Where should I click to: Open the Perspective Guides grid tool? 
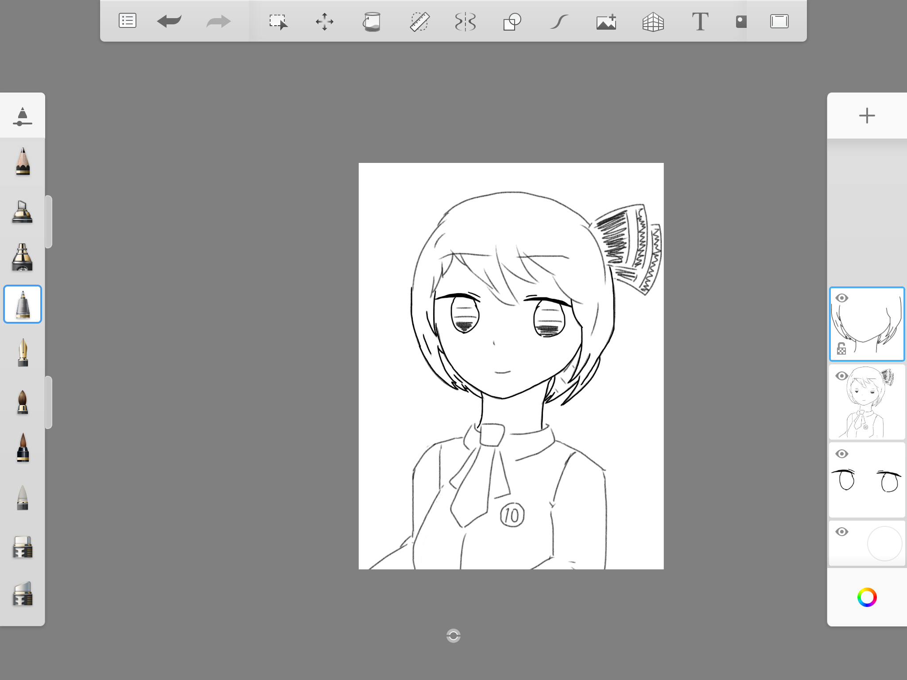click(653, 22)
